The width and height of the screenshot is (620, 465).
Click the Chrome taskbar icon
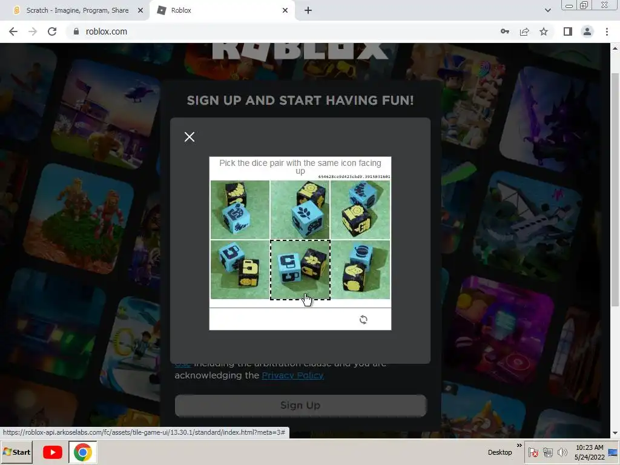point(82,452)
